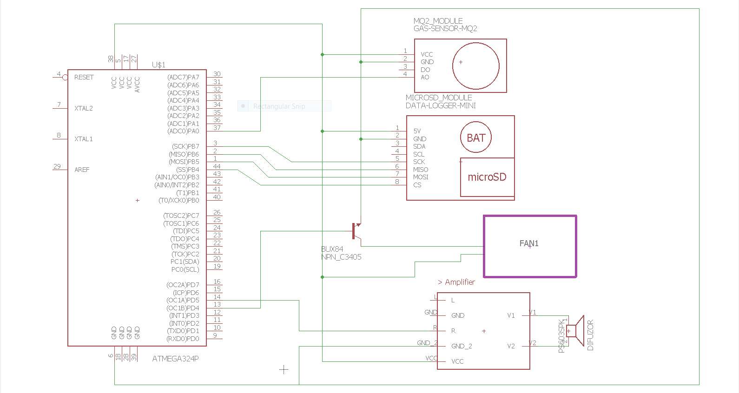
Task: Click the (T0/XCK0)PB0 pin label
Action: 179,200
